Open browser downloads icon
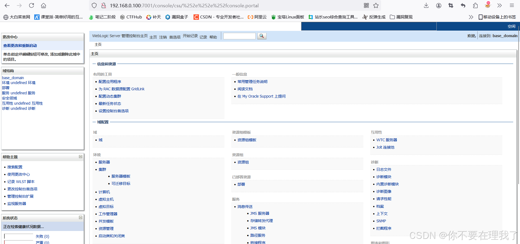This screenshot has height=244, width=520. click(x=426, y=5)
